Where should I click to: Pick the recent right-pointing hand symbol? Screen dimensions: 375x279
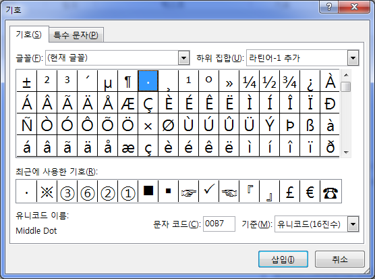click(188, 191)
